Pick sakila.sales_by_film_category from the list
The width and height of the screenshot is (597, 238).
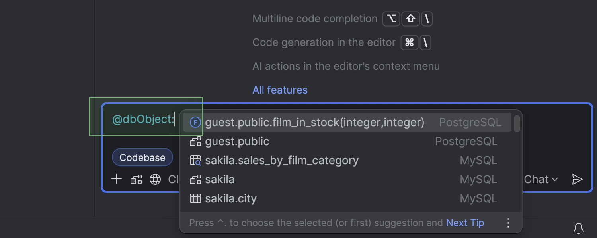(282, 161)
